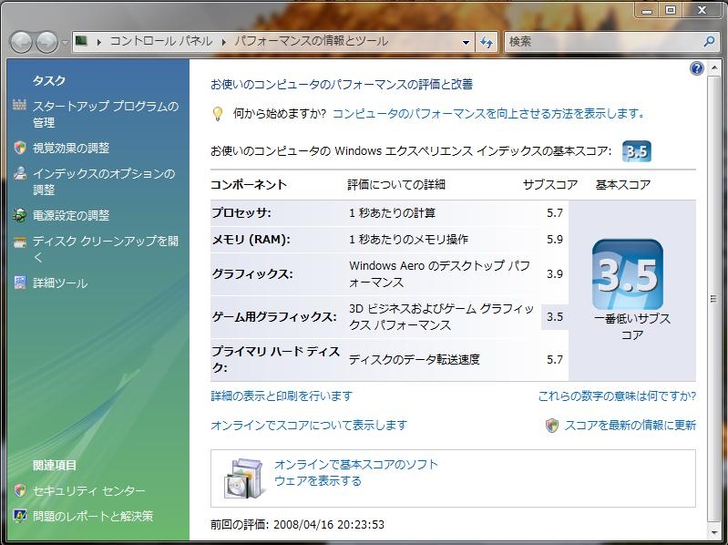The width and height of the screenshot is (728, 545).
Task: Click the Control Panel icon in the address bar
Action: click(x=82, y=41)
